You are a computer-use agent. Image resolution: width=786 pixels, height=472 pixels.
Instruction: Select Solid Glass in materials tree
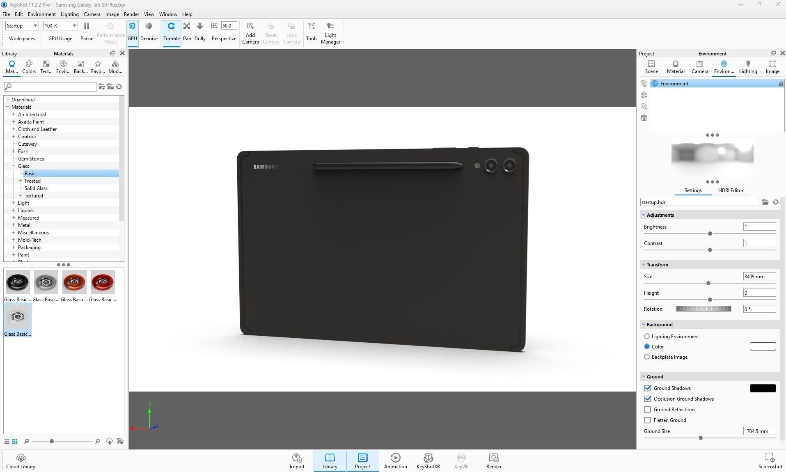point(36,188)
